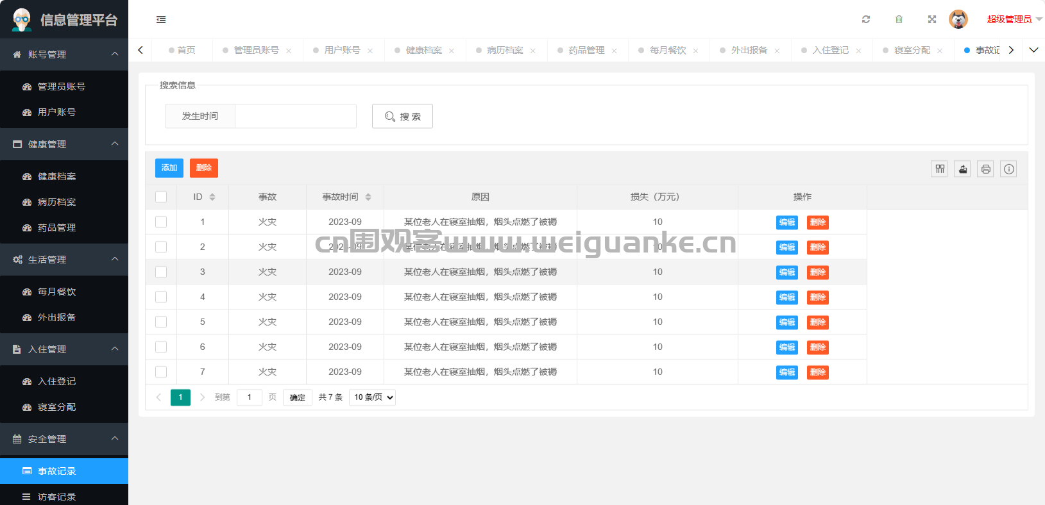Switch to the 药品管理 tab
This screenshot has width=1045, height=505.
tap(586, 50)
